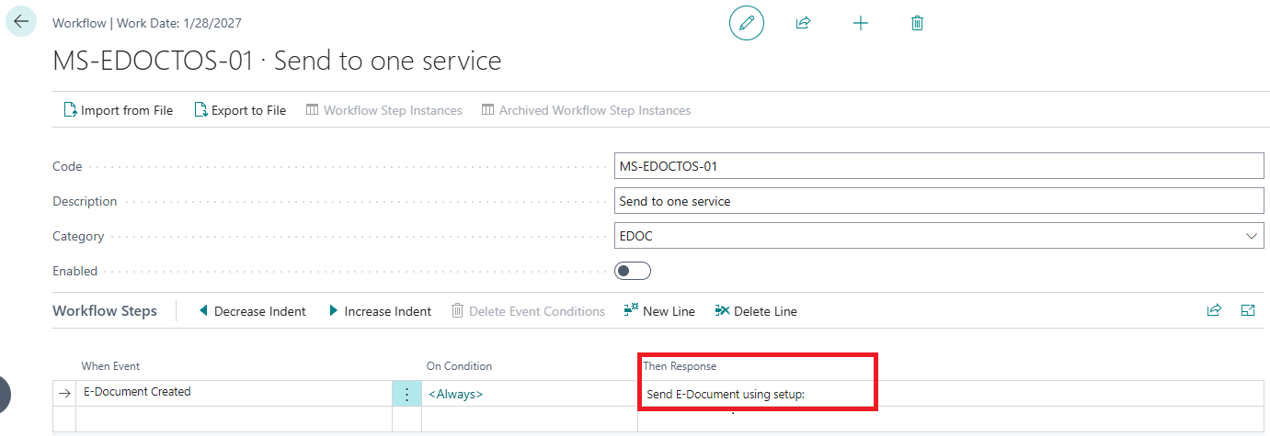The width and height of the screenshot is (1270, 436).
Task: Click Export to File
Action: coord(240,110)
